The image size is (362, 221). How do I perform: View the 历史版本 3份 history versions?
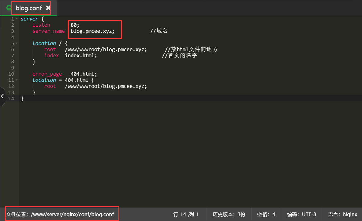click(229, 214)
